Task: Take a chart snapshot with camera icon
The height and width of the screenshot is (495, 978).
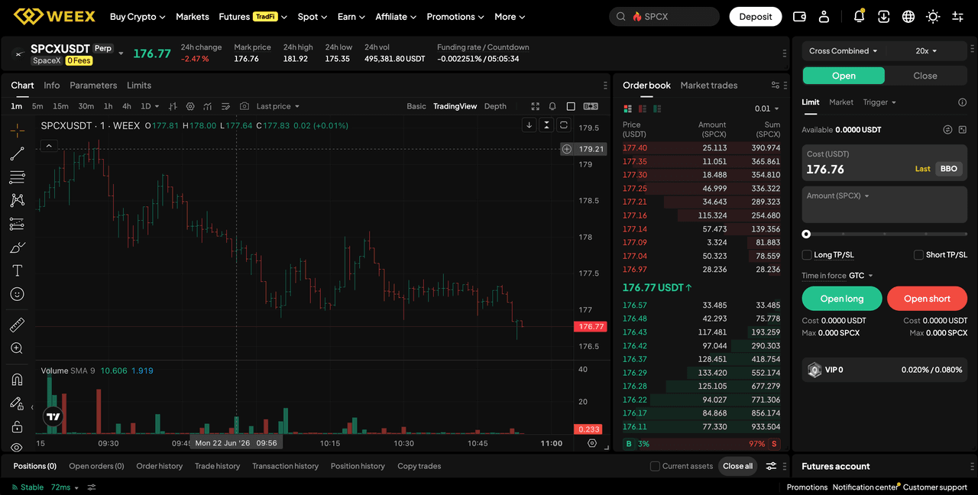Action: click(x=244, y=106)
